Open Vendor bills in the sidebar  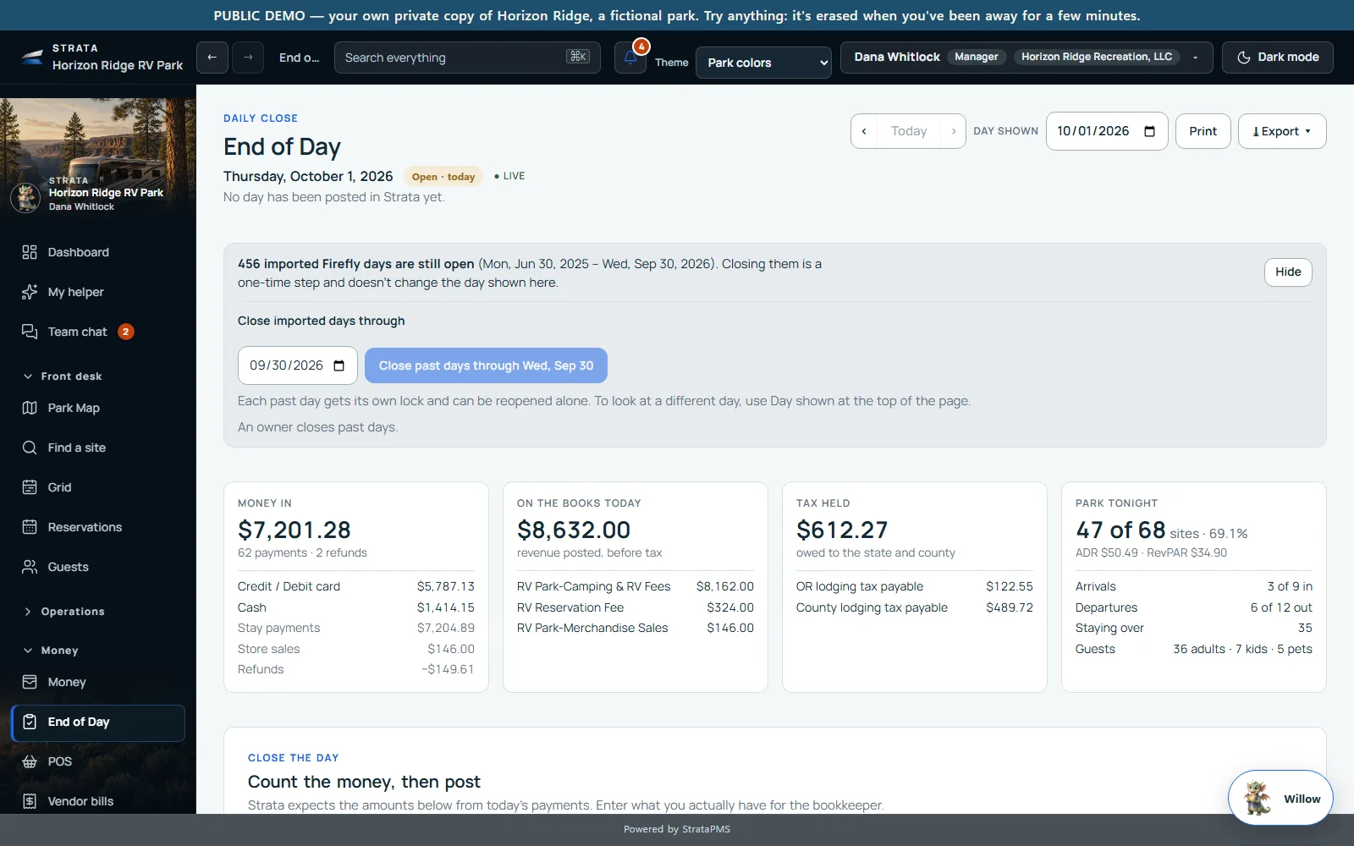[98, 801]
